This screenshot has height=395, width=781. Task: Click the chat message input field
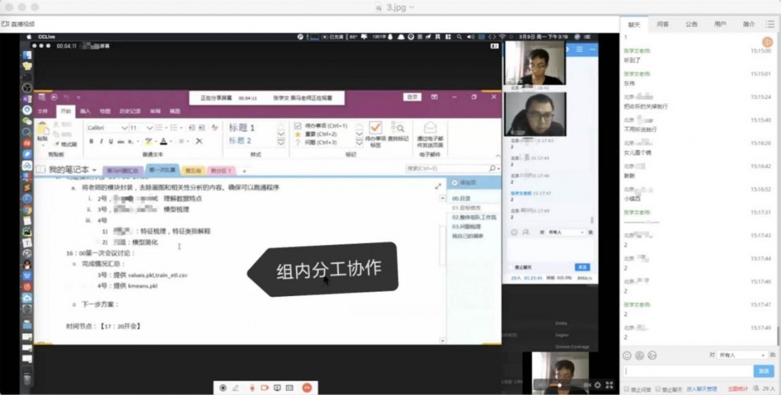point(687,372)
